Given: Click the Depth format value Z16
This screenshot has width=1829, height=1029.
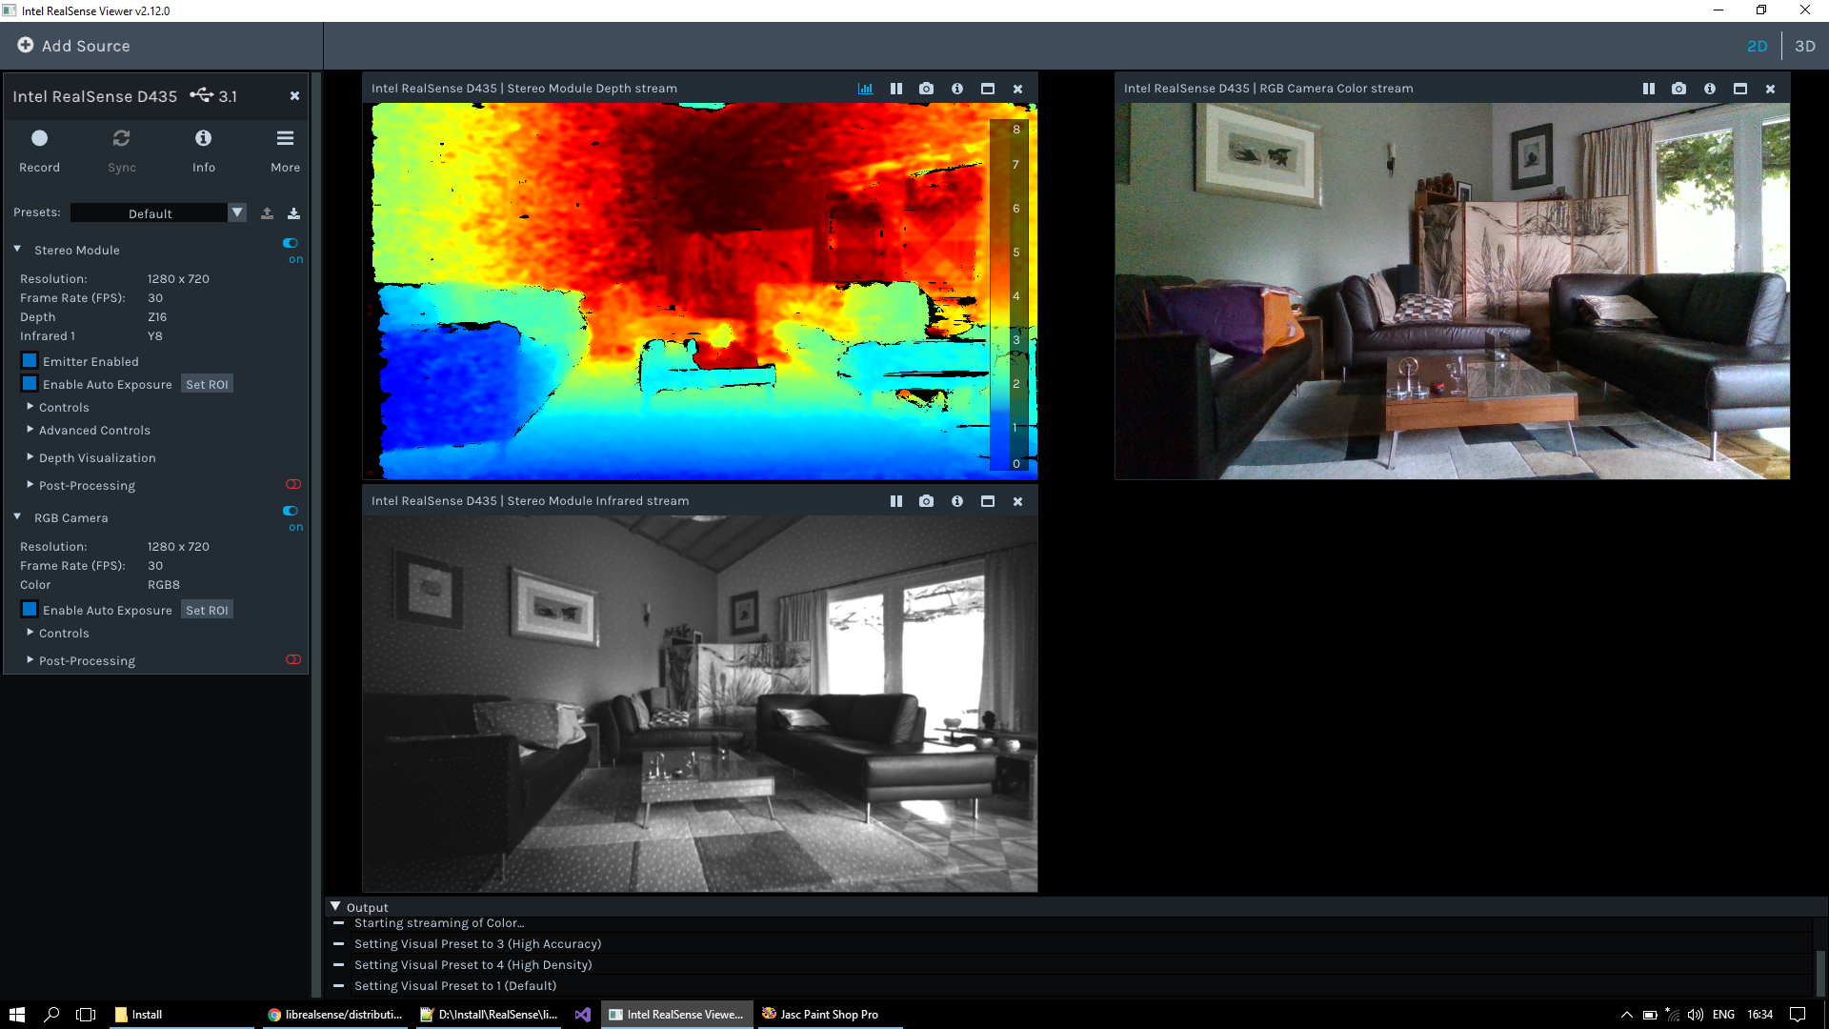Looking at the screenshot, I should (157, 317).
